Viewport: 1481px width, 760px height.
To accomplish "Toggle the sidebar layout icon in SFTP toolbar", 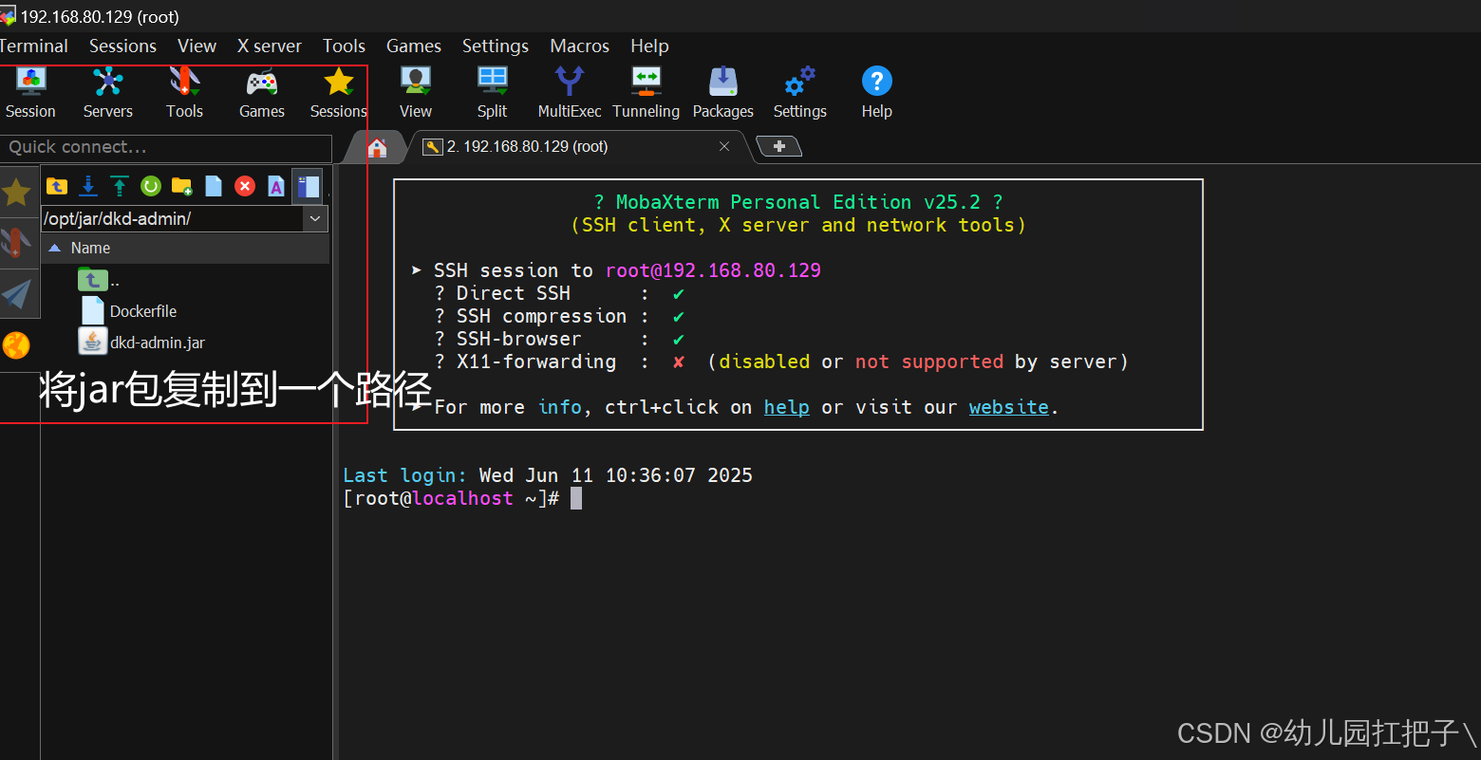I will 308,186.
